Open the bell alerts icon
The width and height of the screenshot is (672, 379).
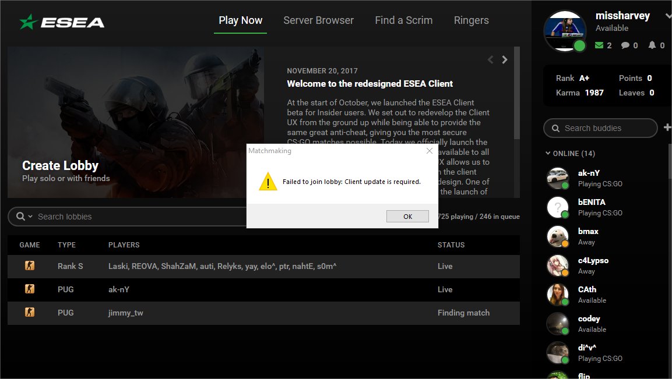coord(652,45)
